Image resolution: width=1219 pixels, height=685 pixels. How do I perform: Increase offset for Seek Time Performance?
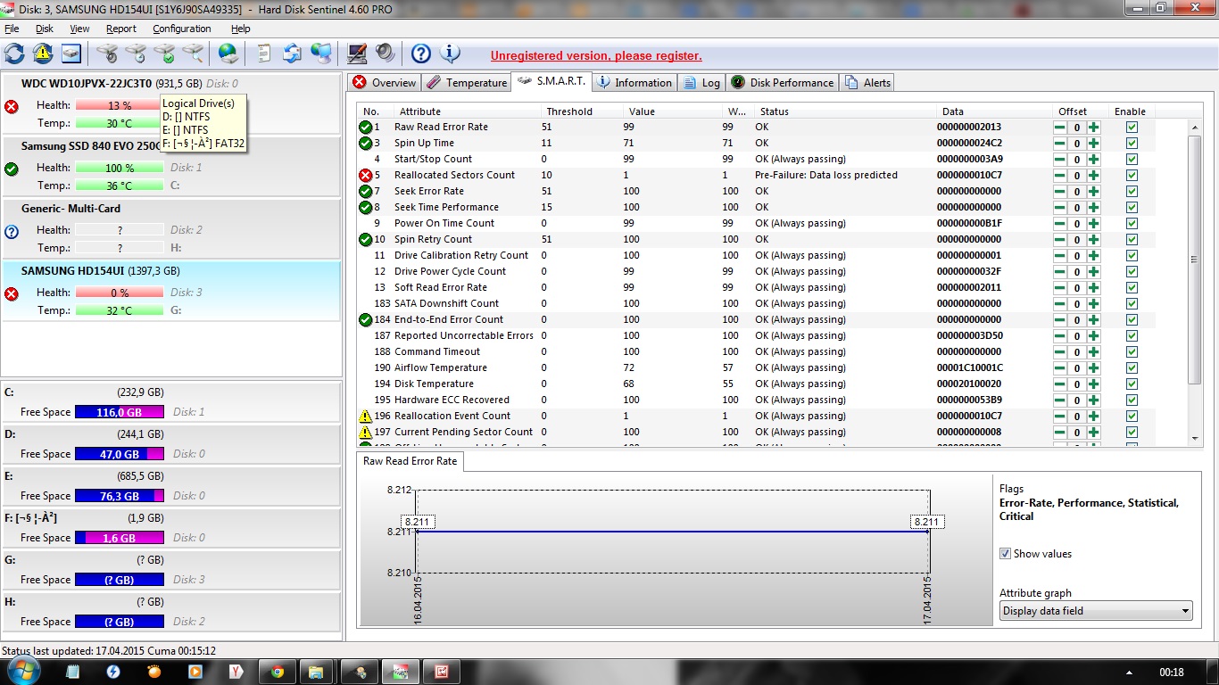pos(1094,207)
